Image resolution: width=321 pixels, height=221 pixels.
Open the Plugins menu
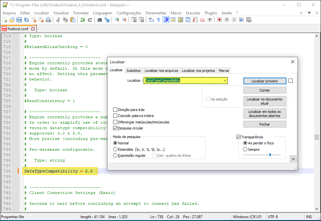coord(211,13)
